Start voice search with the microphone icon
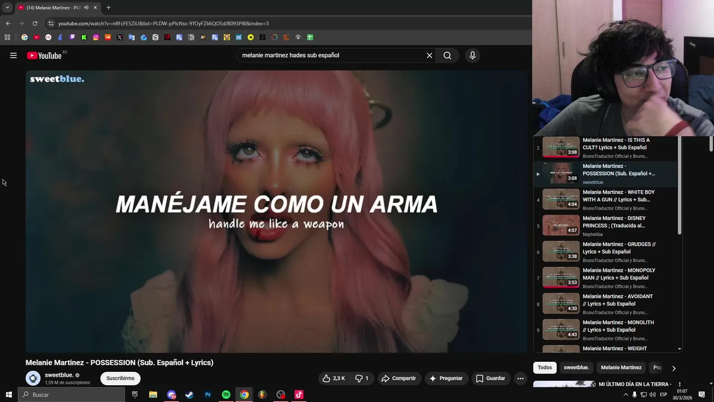This screenshot has width=714, height=402. (x=472, y=55)
